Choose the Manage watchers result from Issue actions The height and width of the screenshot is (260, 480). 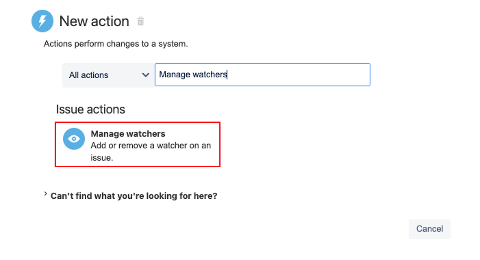coord(137,144)
